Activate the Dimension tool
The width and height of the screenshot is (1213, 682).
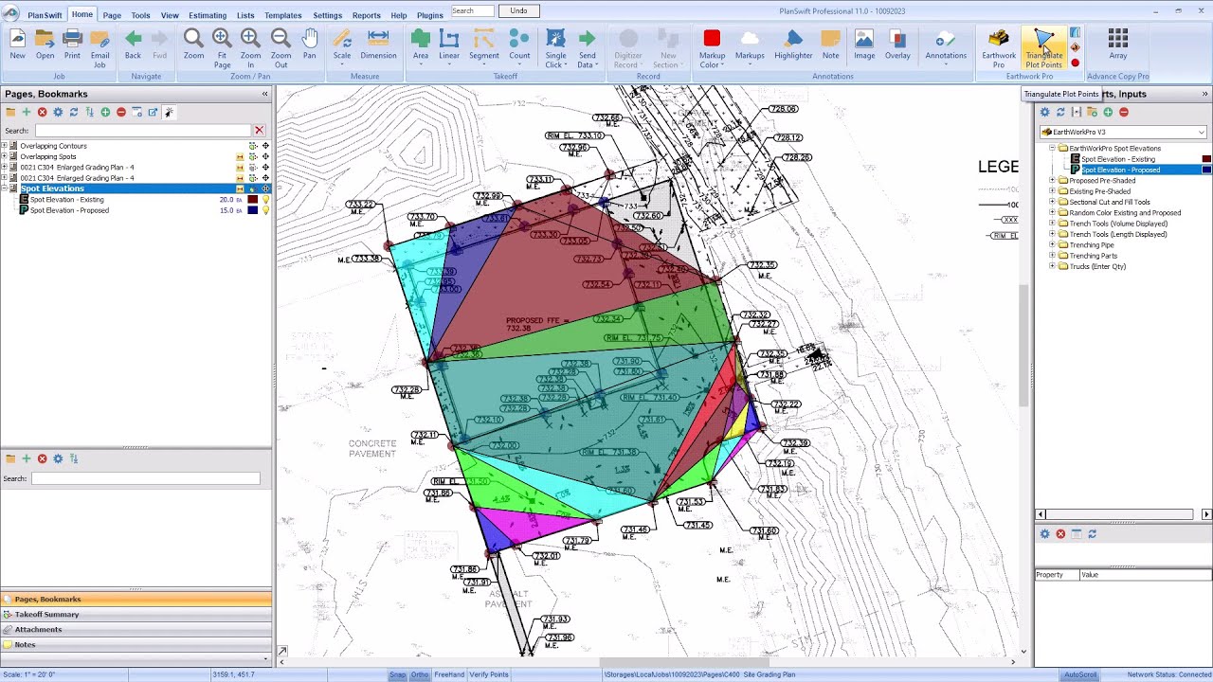click(x=378, y=45)
